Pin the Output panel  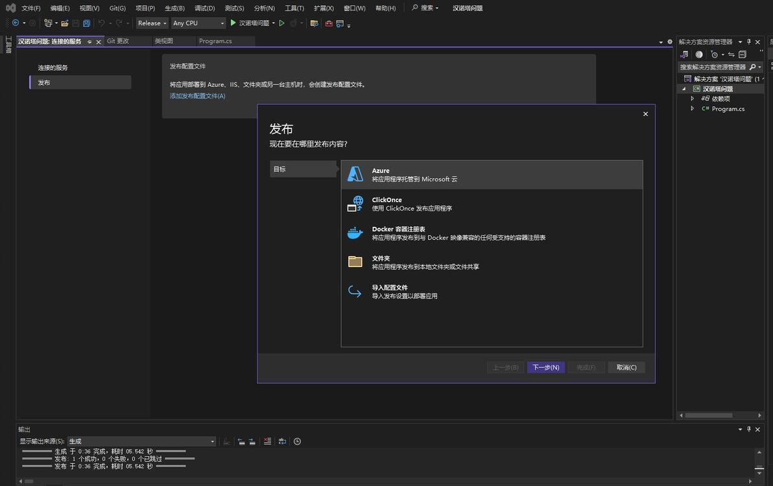[x=749, y=430]
